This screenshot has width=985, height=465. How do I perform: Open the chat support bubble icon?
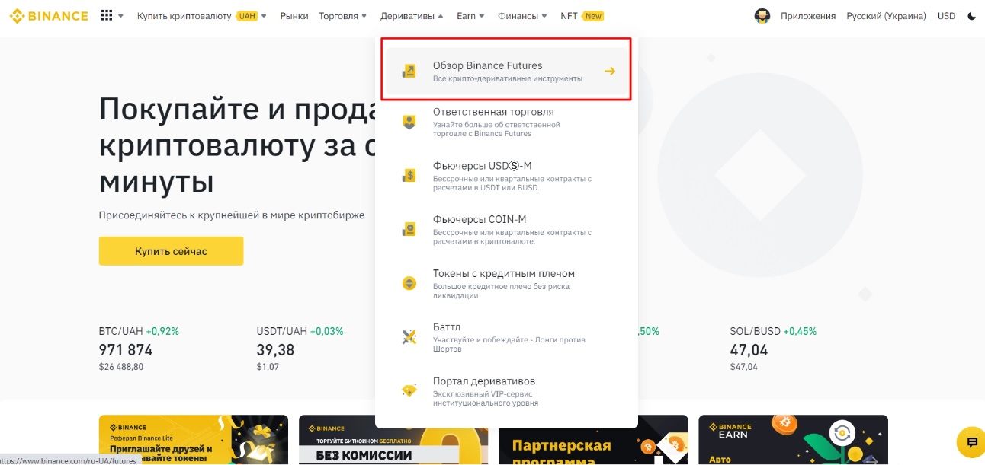[x=971, y=442]
